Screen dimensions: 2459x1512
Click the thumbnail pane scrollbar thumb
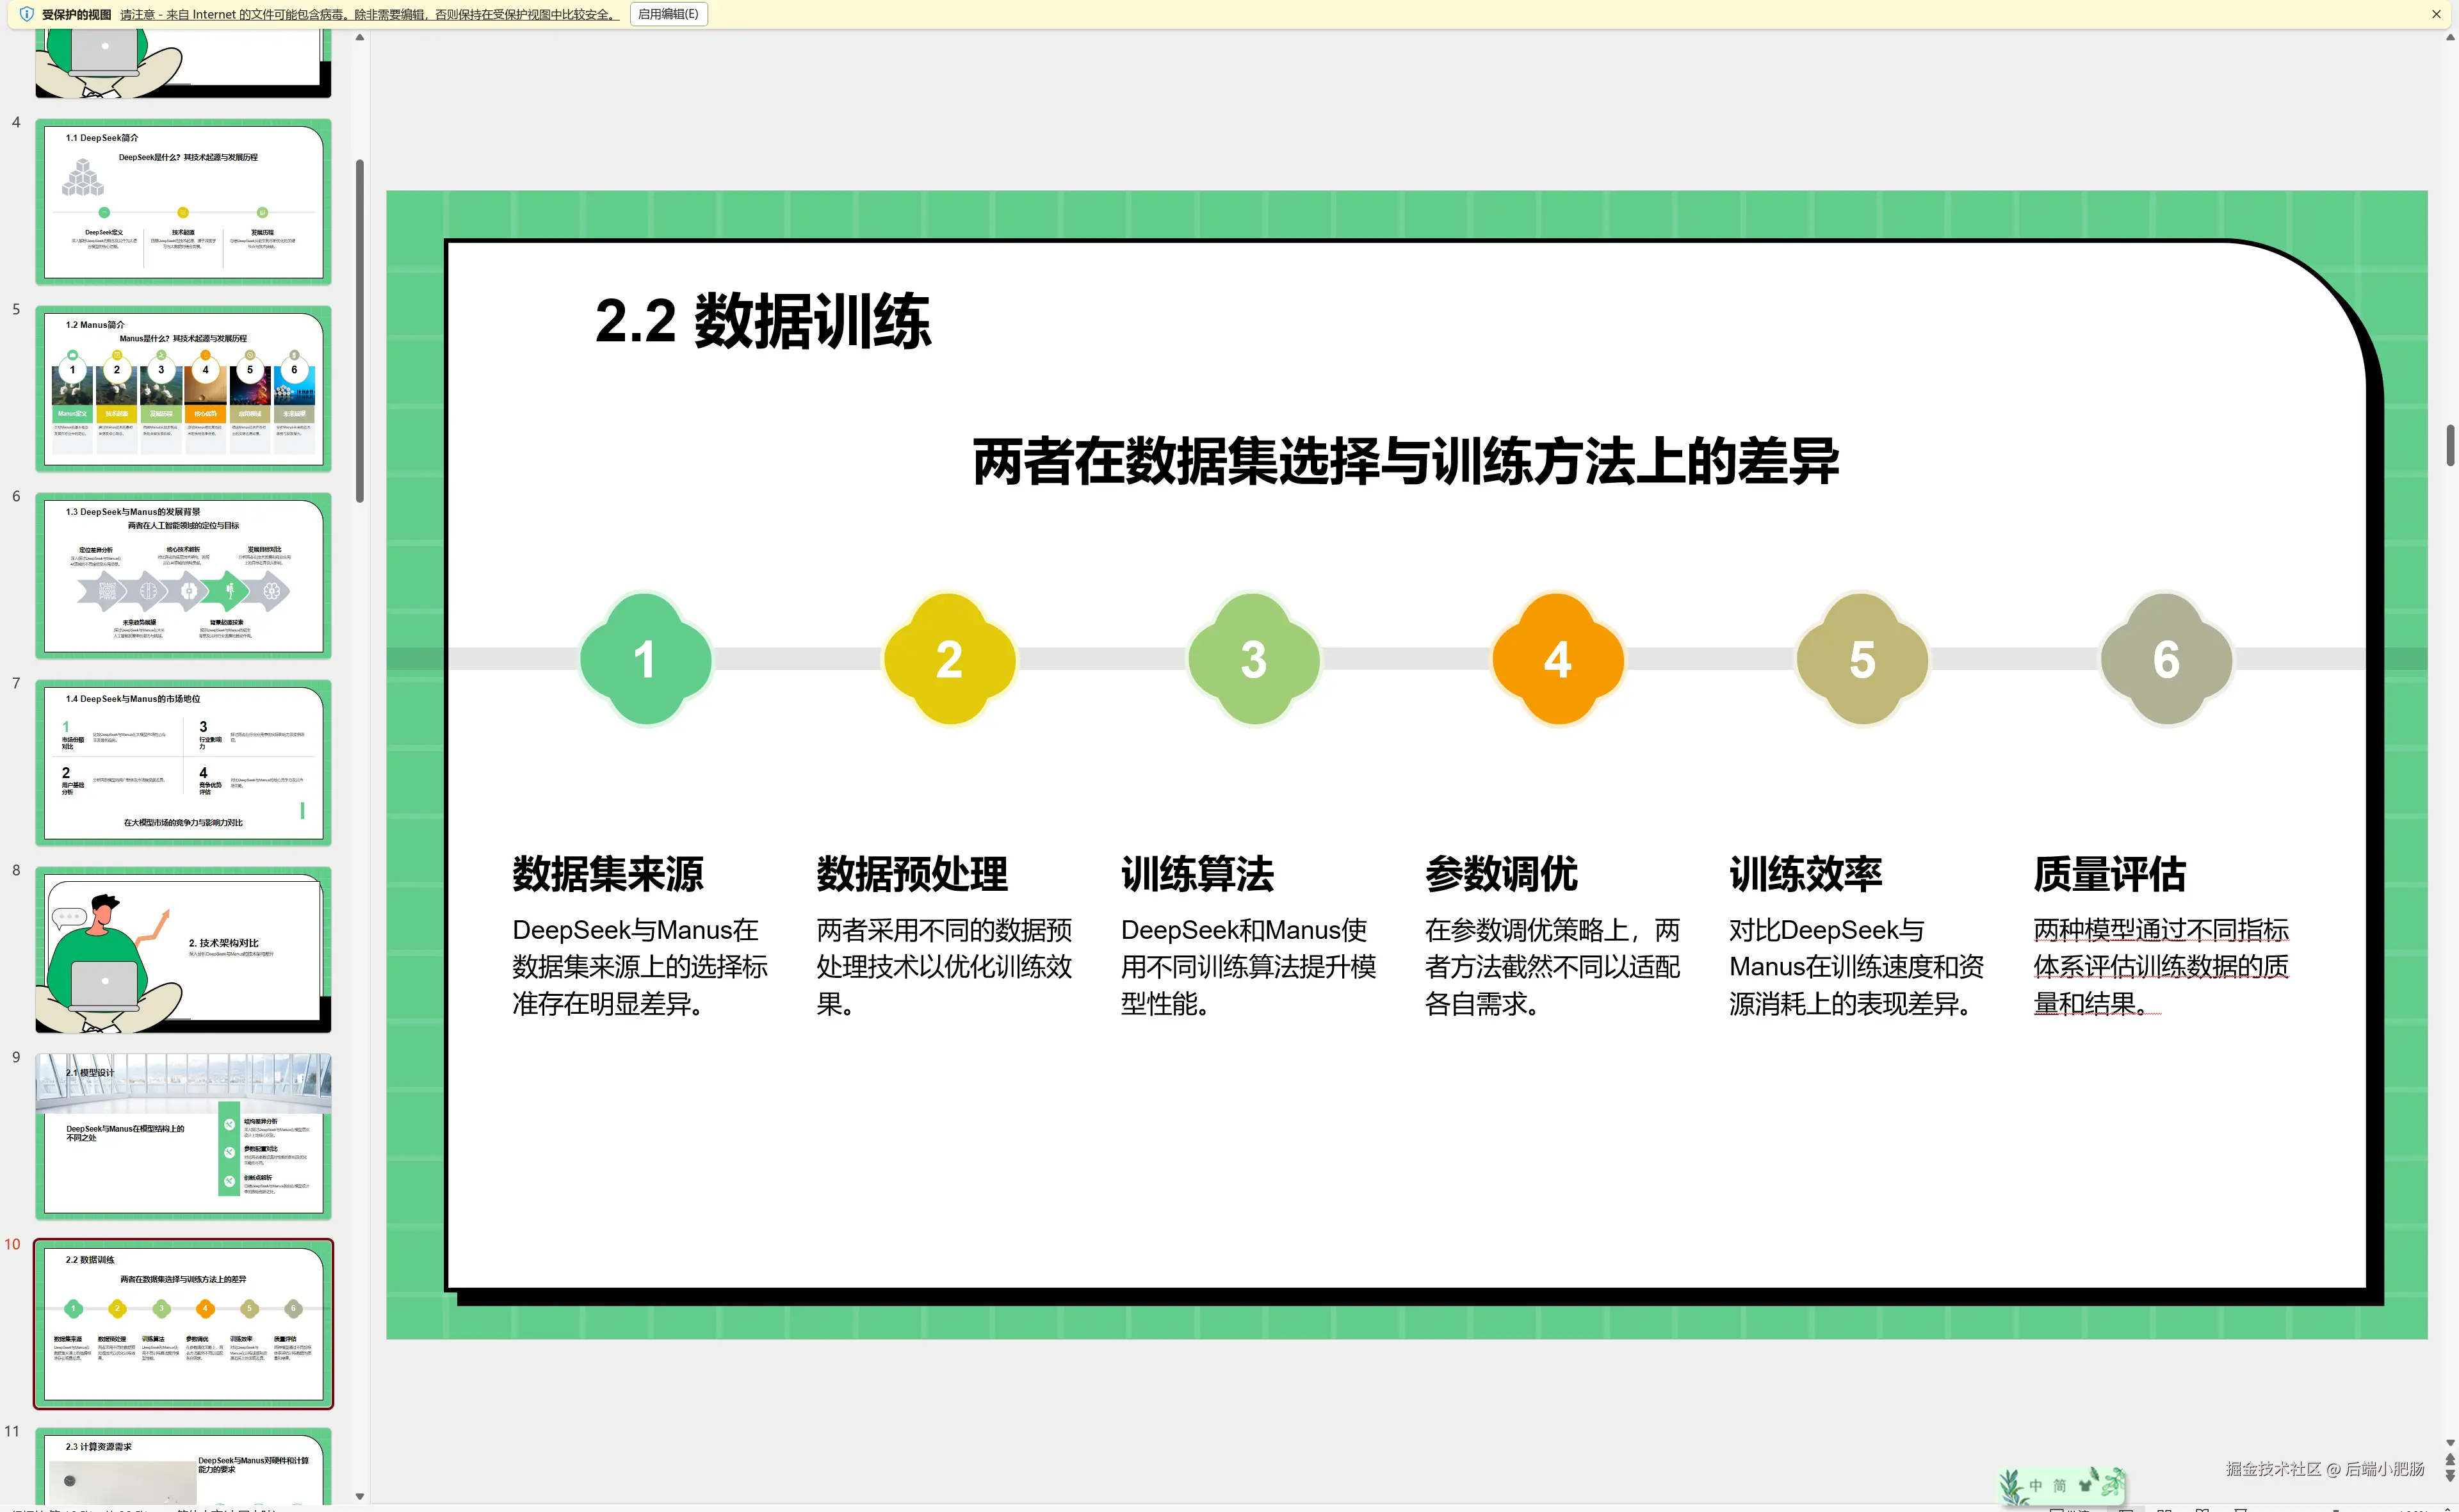[360, 330]
